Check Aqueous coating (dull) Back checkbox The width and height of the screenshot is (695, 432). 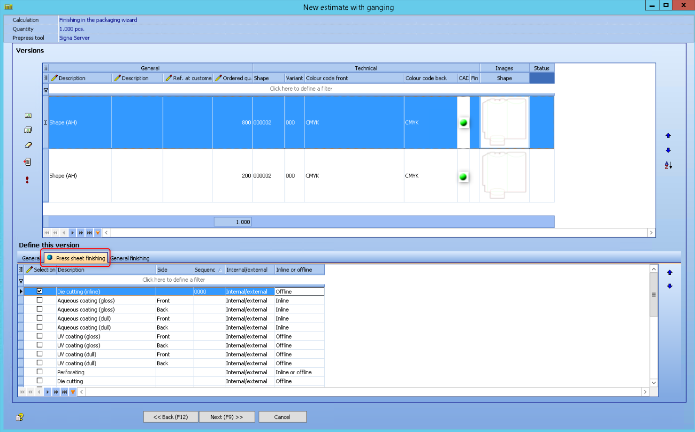(39, 327)
